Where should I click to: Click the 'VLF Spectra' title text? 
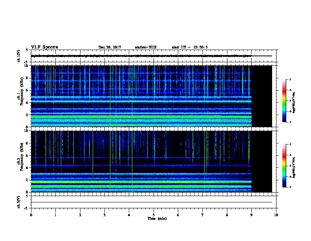44,47
